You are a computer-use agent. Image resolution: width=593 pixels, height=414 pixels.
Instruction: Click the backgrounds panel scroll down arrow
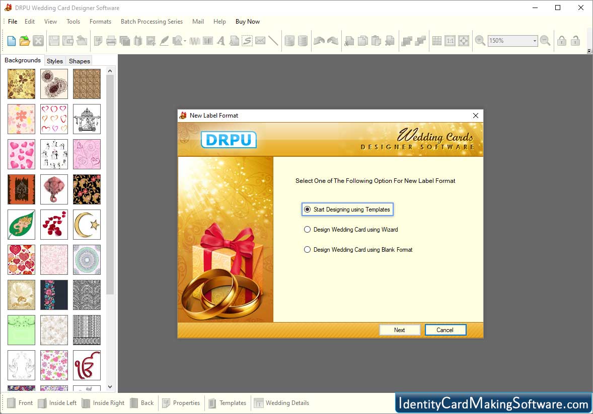pos(110,386)
